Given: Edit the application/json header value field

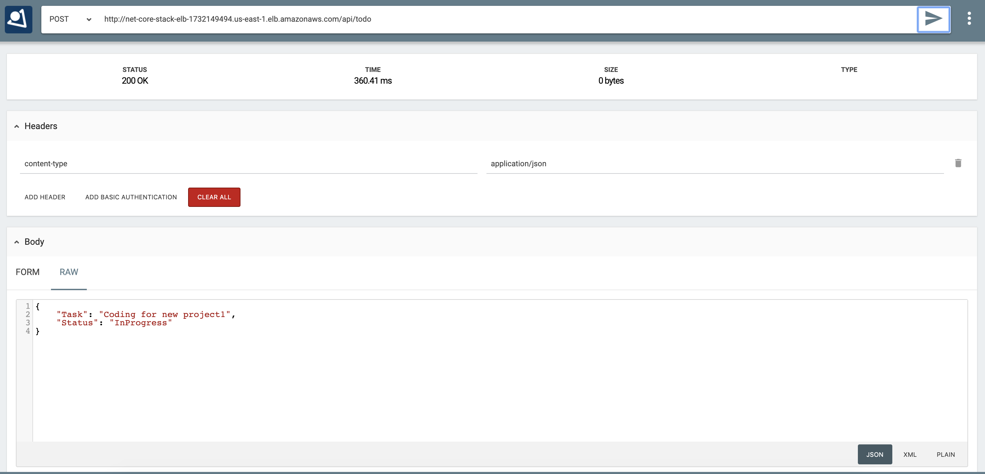Looking at the screenshot, I should [714, 164].
